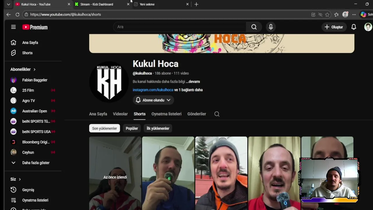Viewport: 373px width, 210px height.
Task: Click the channel search magnifier icon
Action: coord(217,114)
